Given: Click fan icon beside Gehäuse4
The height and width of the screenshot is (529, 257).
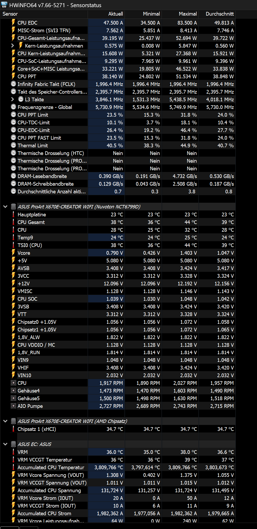Looking at the screenshot, I should click(13, 391).
